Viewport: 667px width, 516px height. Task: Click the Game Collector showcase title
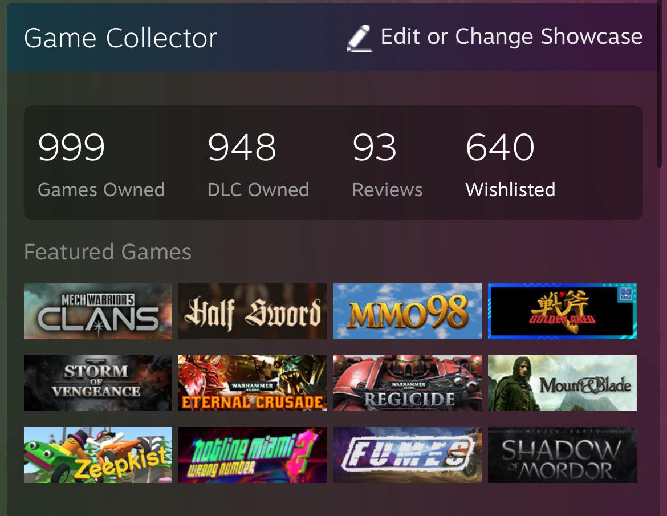tap(120, 38)
